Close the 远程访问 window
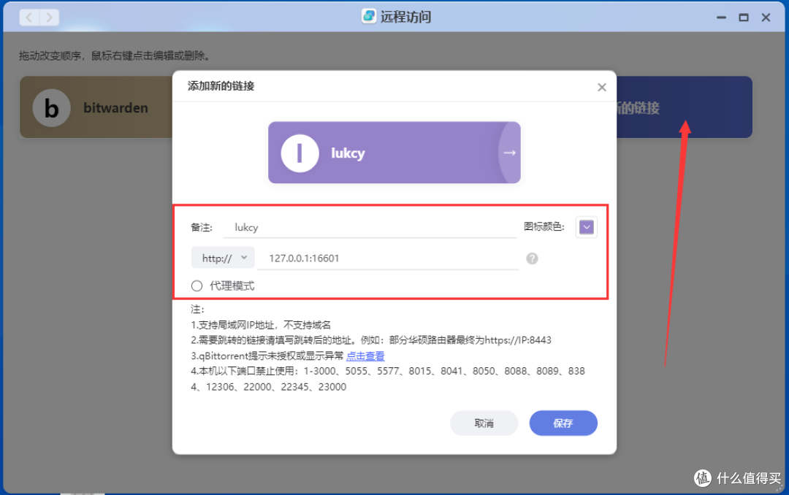789x495 pixels. coord(766,18)
